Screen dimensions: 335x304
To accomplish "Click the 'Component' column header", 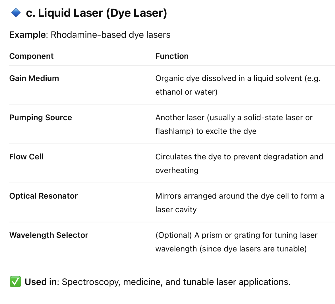I will coord(31,56).
